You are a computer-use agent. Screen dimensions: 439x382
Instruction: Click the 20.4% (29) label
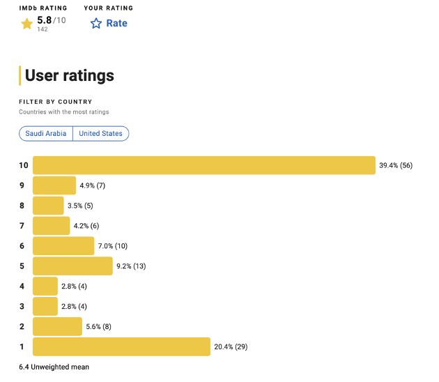coord(231,347)
